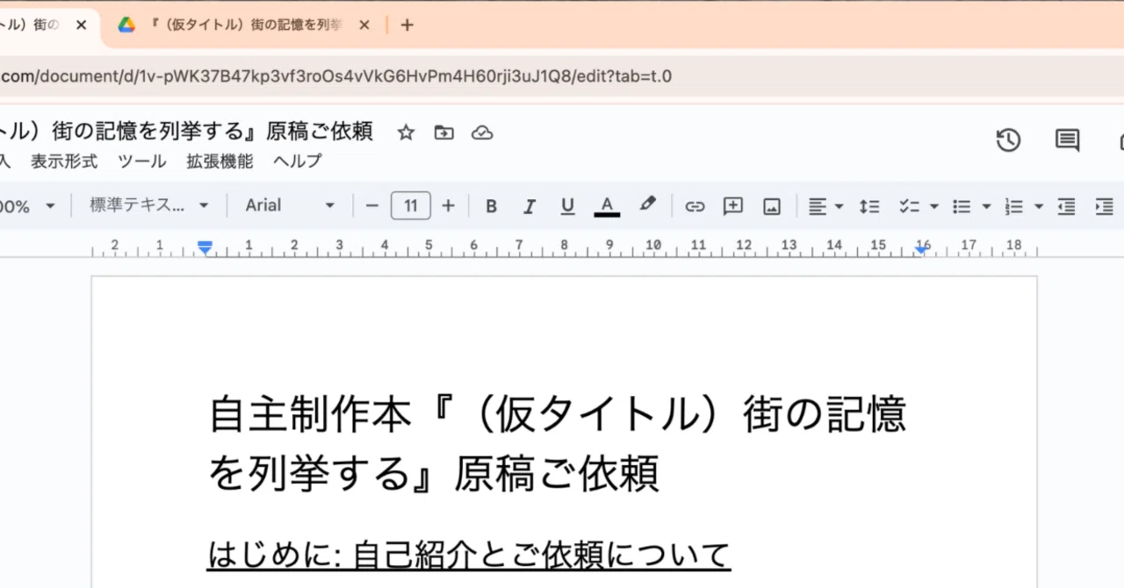The height and width of the screenshot is (588, 1124).
Task: Click the document title name field
Action: click(187, 132)
